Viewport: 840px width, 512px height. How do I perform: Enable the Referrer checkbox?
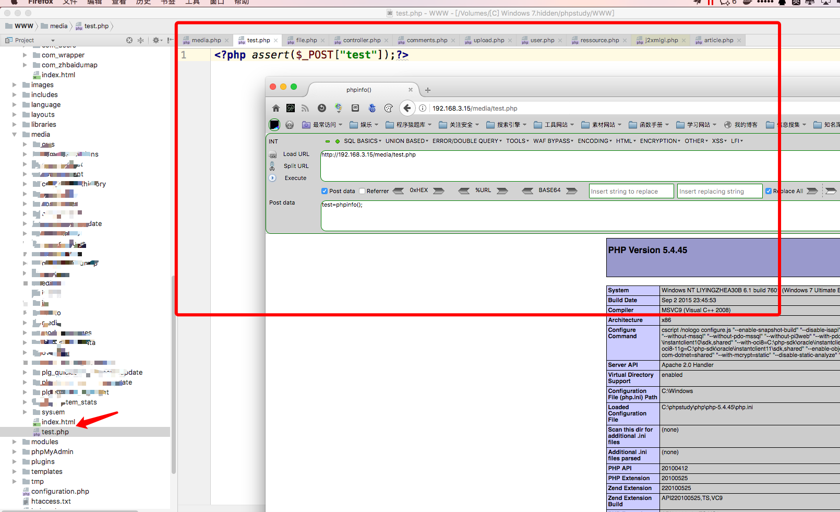click(362, 191)
